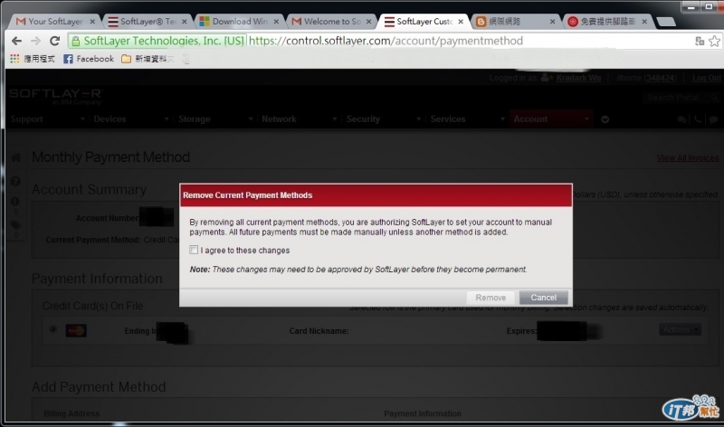Open the Kradark Wu user profile link
The height and width of the screenshot is (427, 724).
[x=578, y=78]
